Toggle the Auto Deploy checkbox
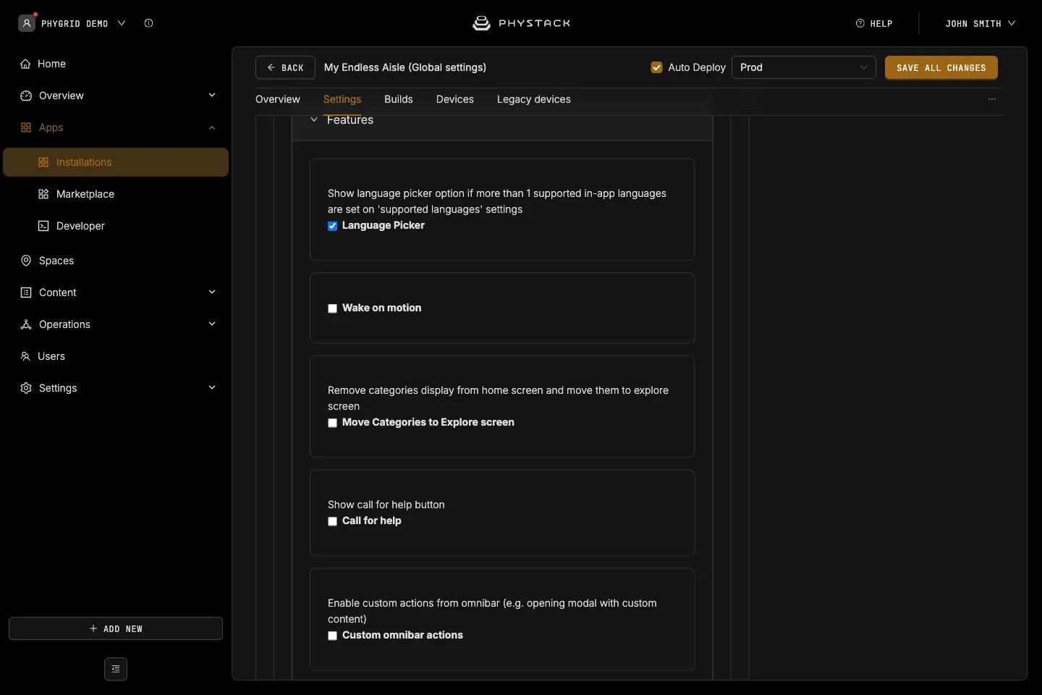Image resolution: width=1042 pixels, height=695 pixels. point(657,67)
